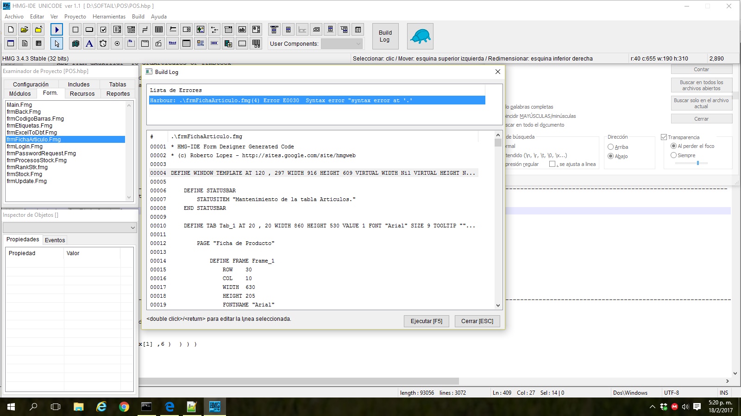Viewport: 741px width, 416px height.
Task: Select the Button control tool
Action: (89, 30)
